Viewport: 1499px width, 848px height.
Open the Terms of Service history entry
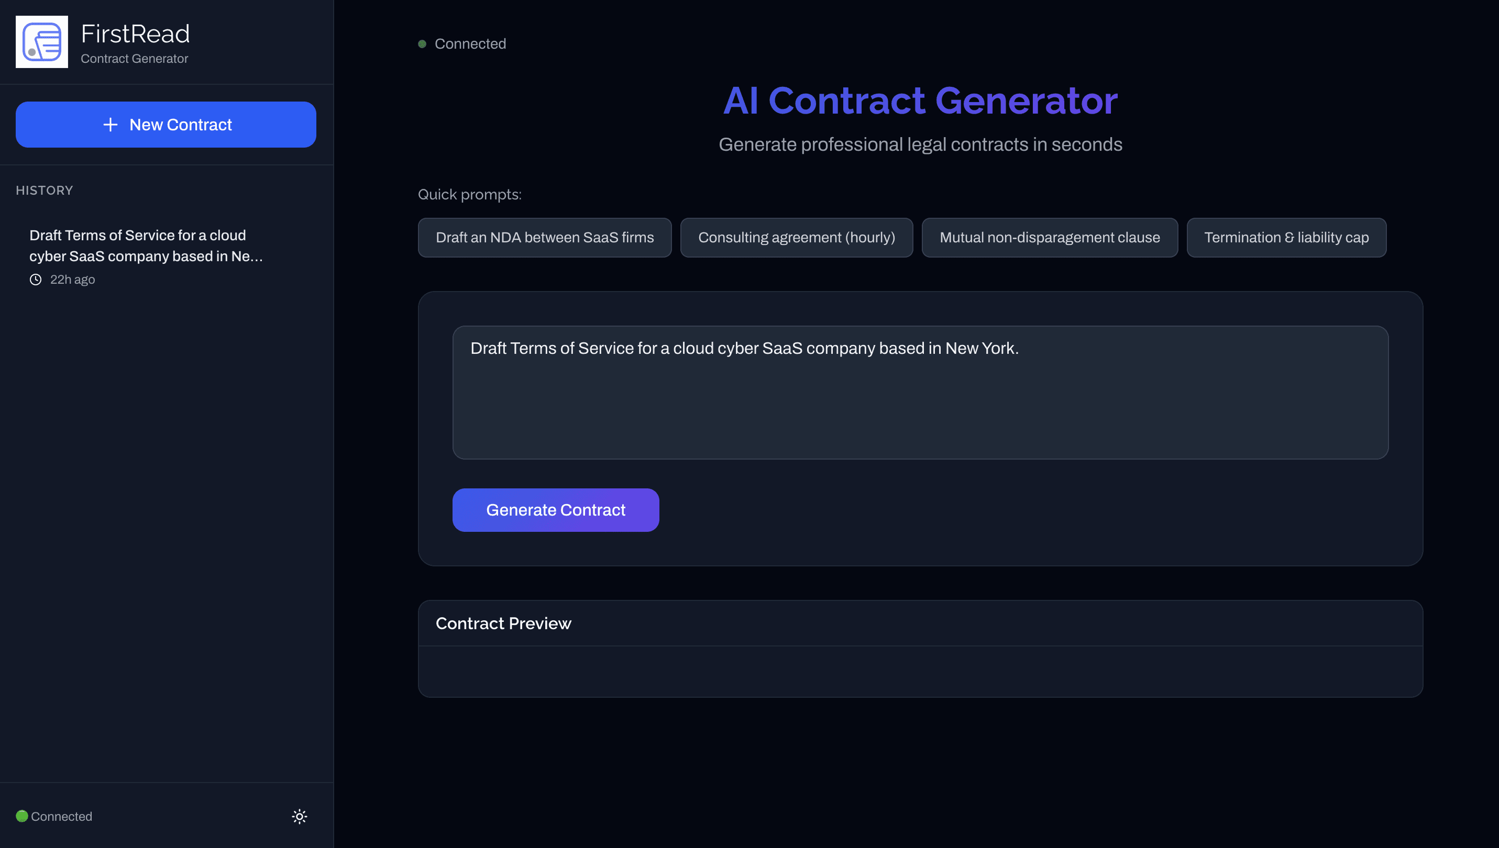click(146, 245)
